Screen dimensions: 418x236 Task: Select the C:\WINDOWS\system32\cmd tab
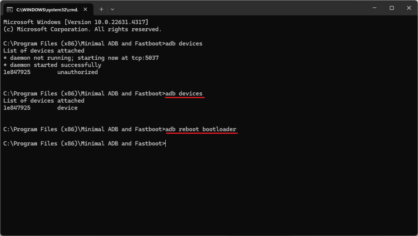[45, 9]
